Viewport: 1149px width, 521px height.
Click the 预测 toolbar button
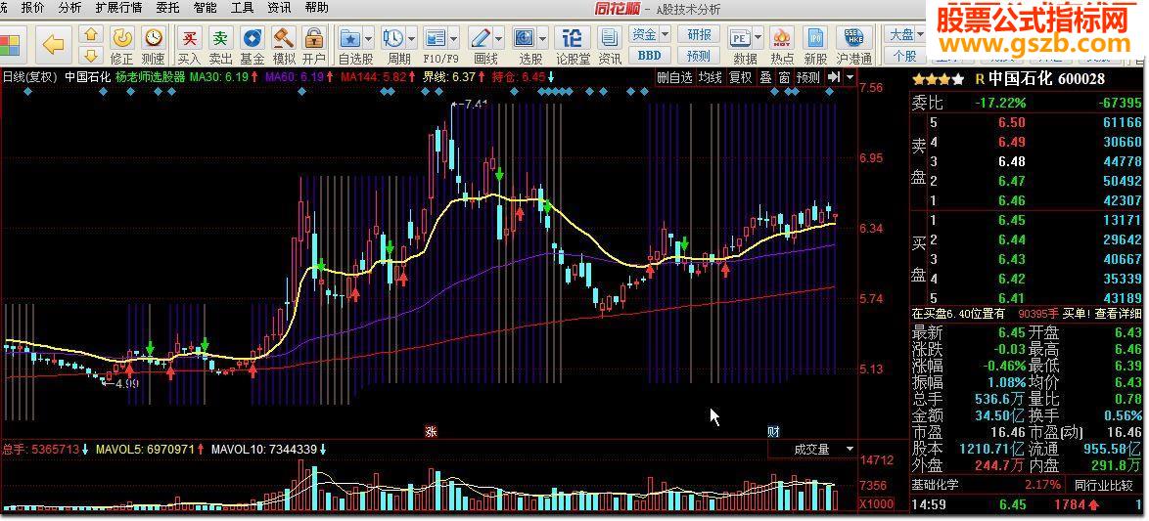[x=699, y=56]
